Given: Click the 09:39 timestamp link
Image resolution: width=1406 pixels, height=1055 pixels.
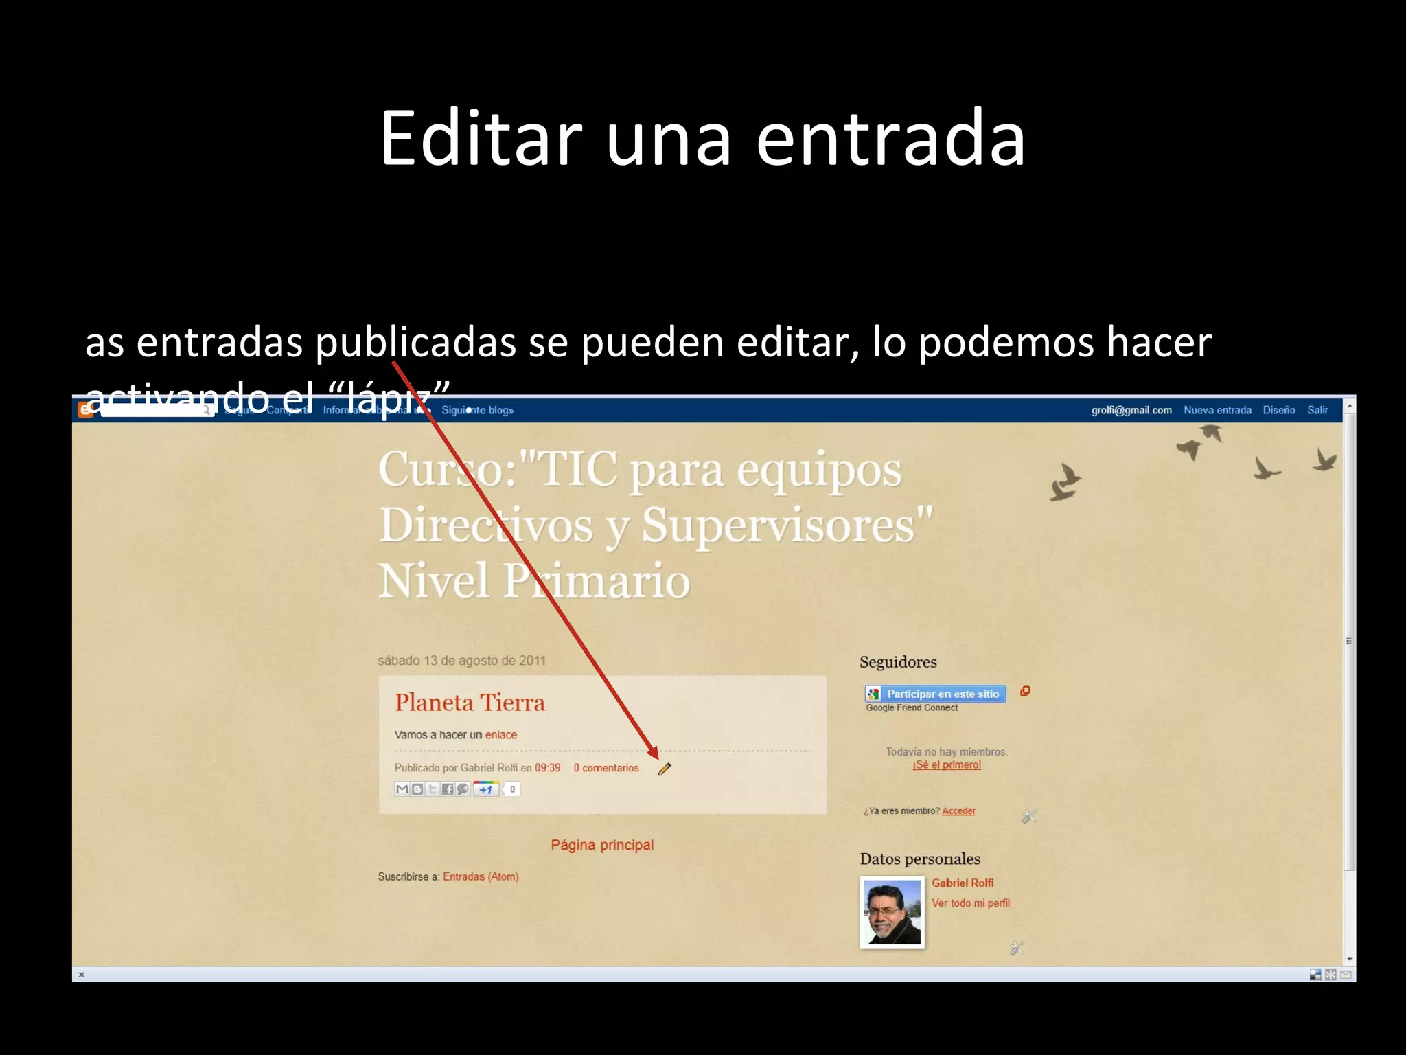Looking at the screenshot, I should pos(547,768).
